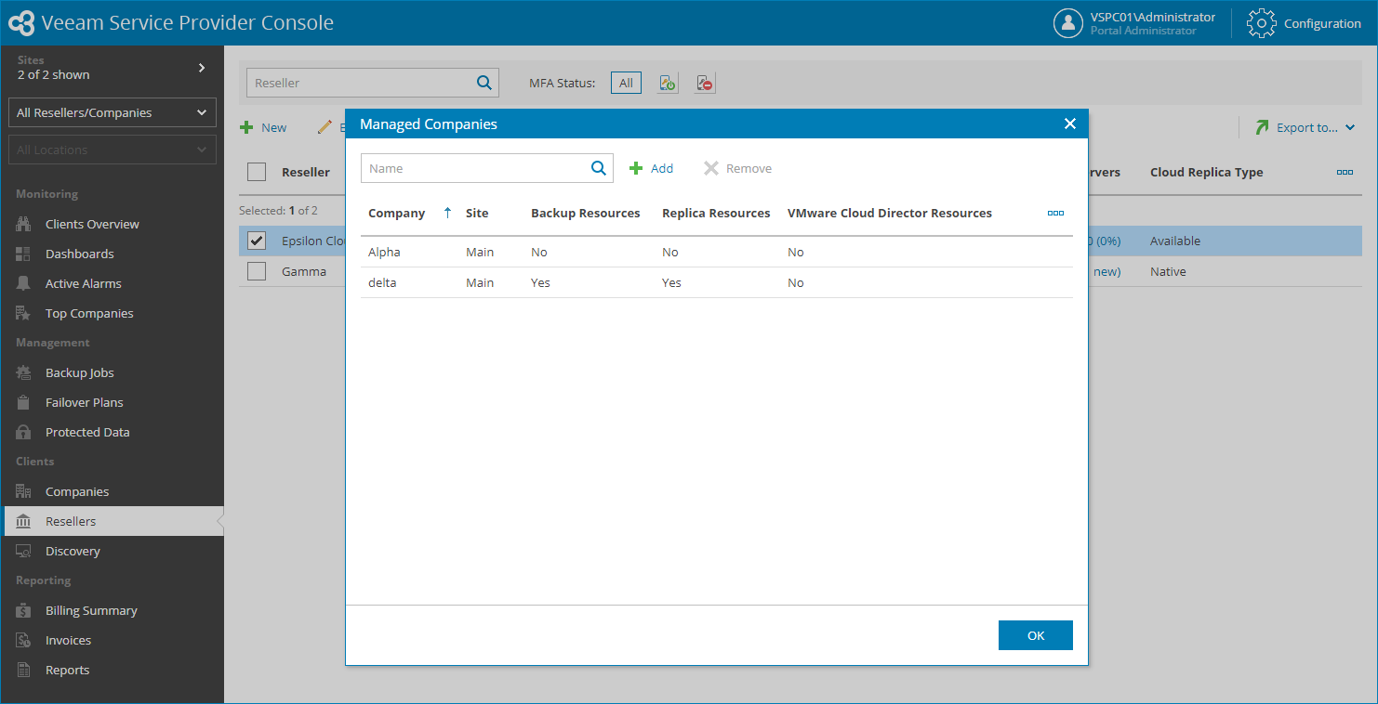Sort by the Replica Resources column header
The height and width of the screenshot is (704, 1378).
[x=716, y=213]
